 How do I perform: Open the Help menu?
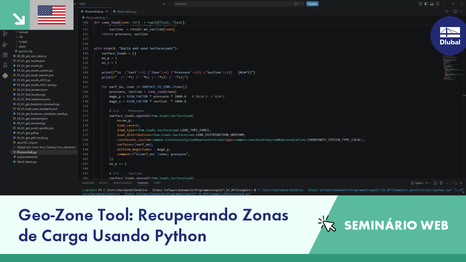pyautogui.click(x=82, y=4)
